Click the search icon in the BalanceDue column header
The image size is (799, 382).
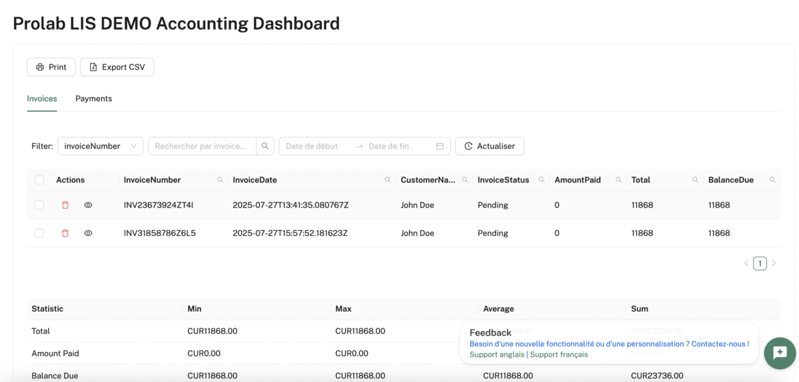pyautogui.click(x=773, y=180)
